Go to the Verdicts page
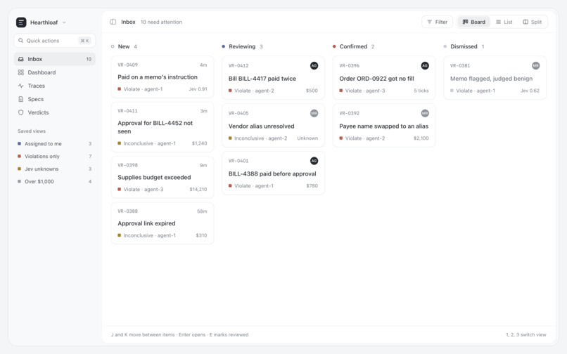Image resolution: width=567 pixels, height=354 pixels. coord(55,112)
